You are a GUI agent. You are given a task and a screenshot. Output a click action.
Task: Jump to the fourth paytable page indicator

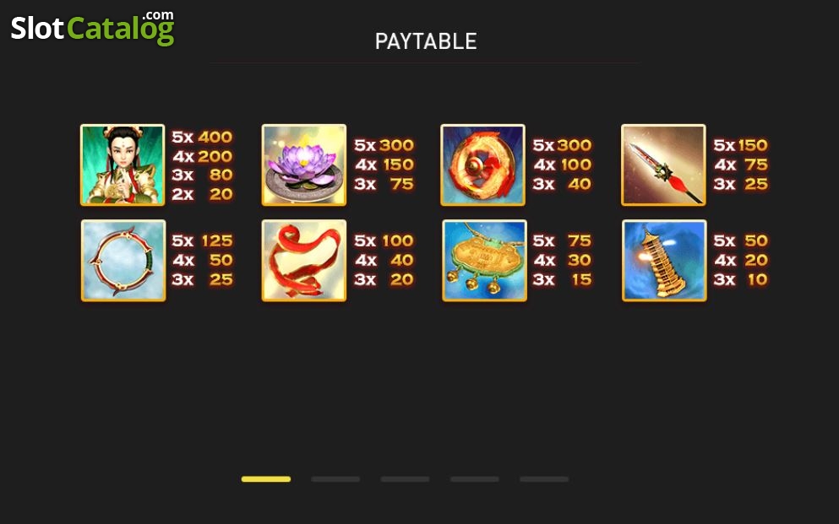(475, 479)
